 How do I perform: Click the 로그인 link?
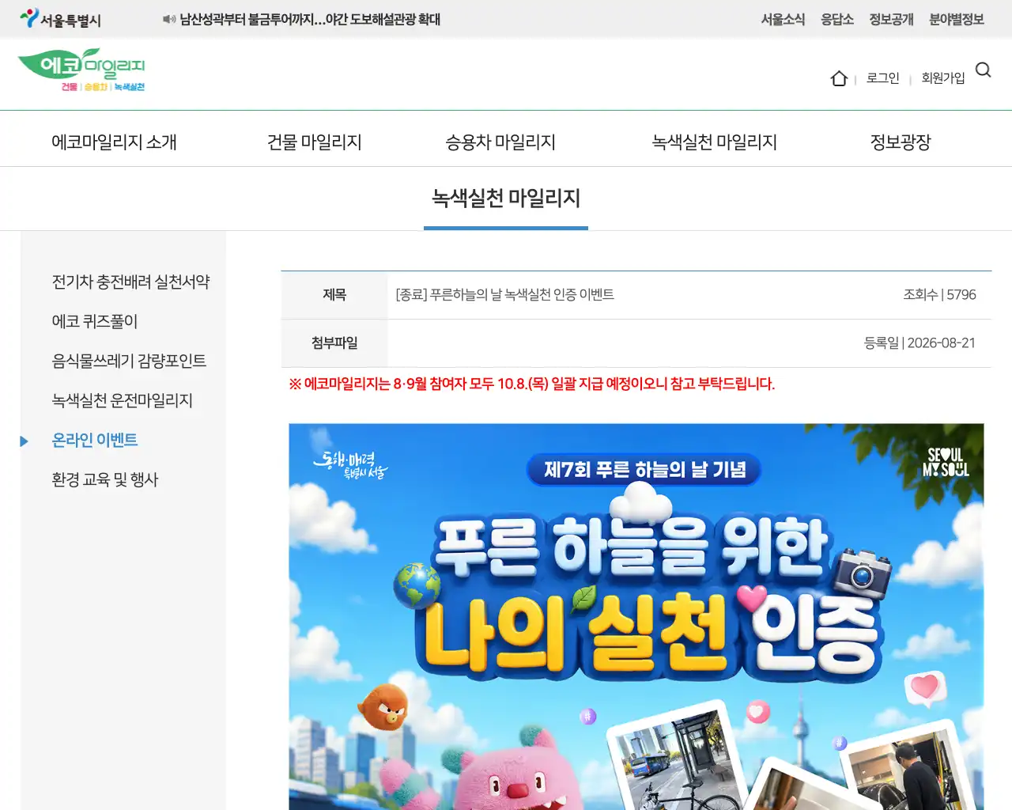coord(883,78)
